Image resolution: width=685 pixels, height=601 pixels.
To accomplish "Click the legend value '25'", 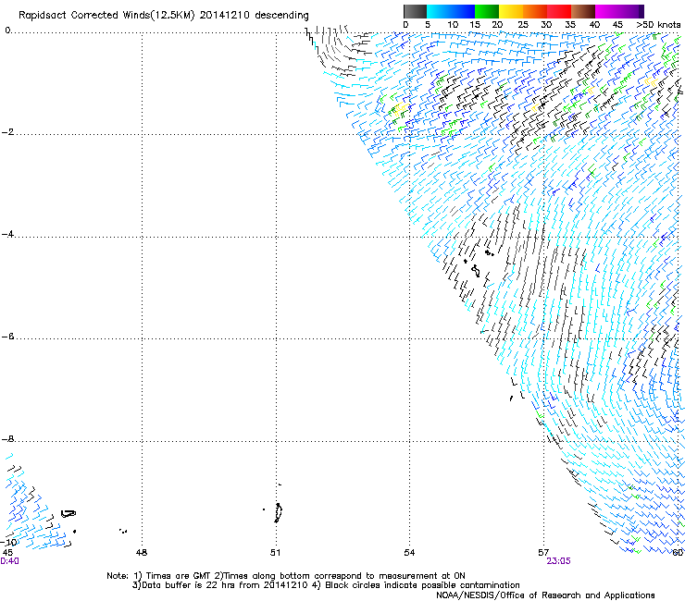I will pos(522,25).
